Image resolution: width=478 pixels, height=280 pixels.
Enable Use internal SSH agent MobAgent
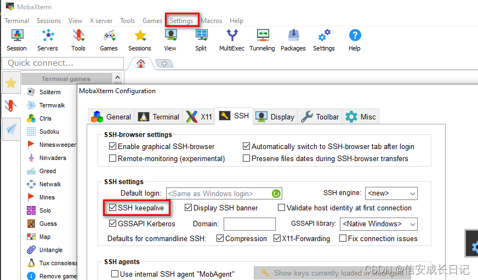(115, 274)
